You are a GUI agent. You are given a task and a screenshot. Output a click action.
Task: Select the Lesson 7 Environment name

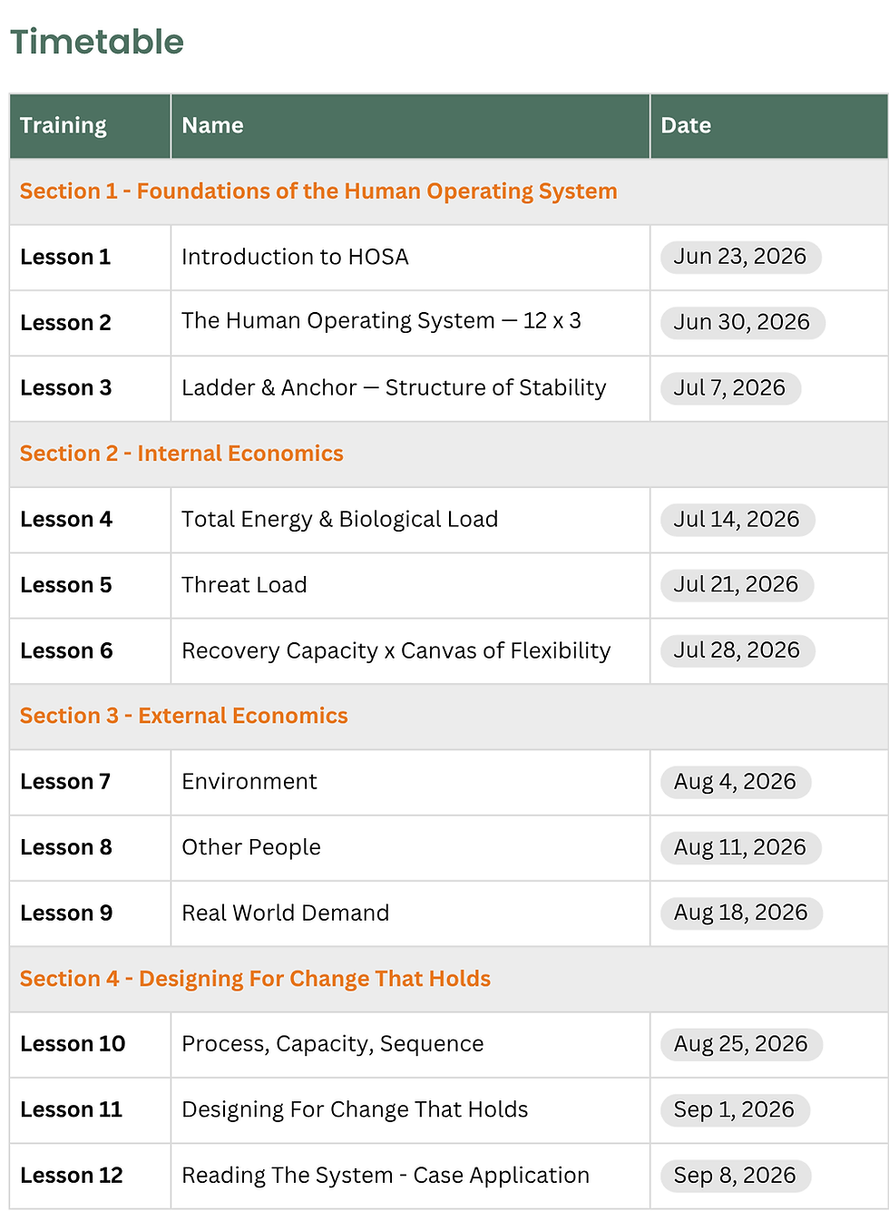coord(249,782)
